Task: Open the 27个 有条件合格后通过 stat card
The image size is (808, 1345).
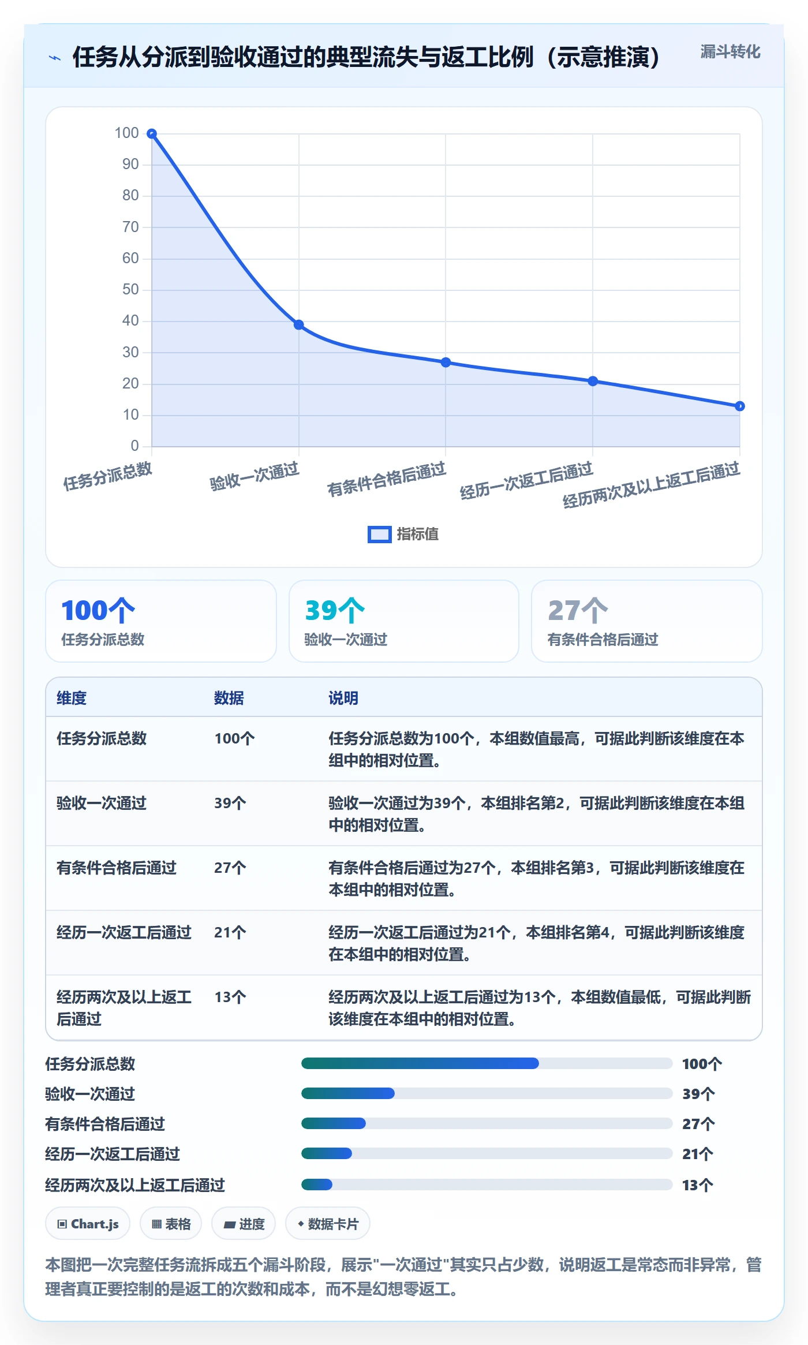Action: coord(647,621)
